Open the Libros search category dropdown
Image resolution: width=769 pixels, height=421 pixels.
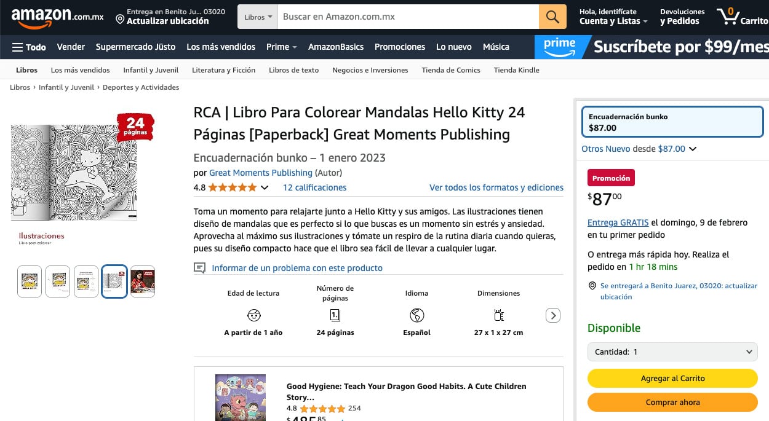[258, 17]
